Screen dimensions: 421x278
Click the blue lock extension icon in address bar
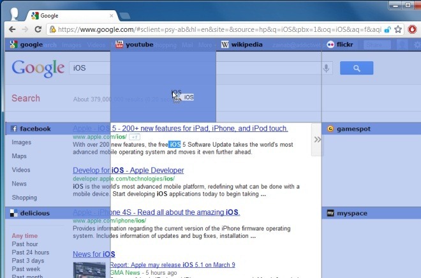[387, 29]
